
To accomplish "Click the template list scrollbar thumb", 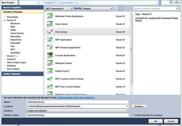I will [x=131, y=49].
